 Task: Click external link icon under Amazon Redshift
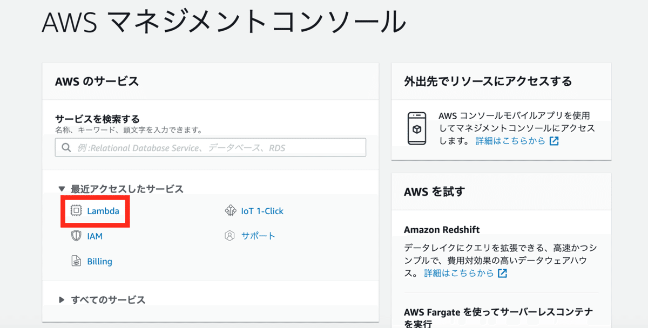coord(502,273)
